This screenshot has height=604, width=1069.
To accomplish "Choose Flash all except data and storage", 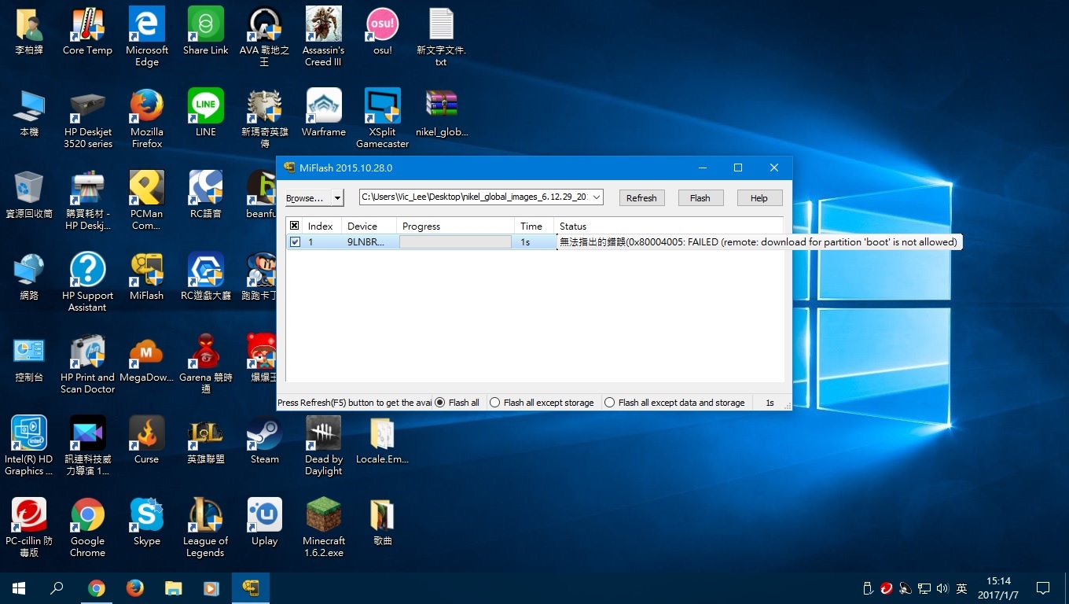I will pos(674,403).
